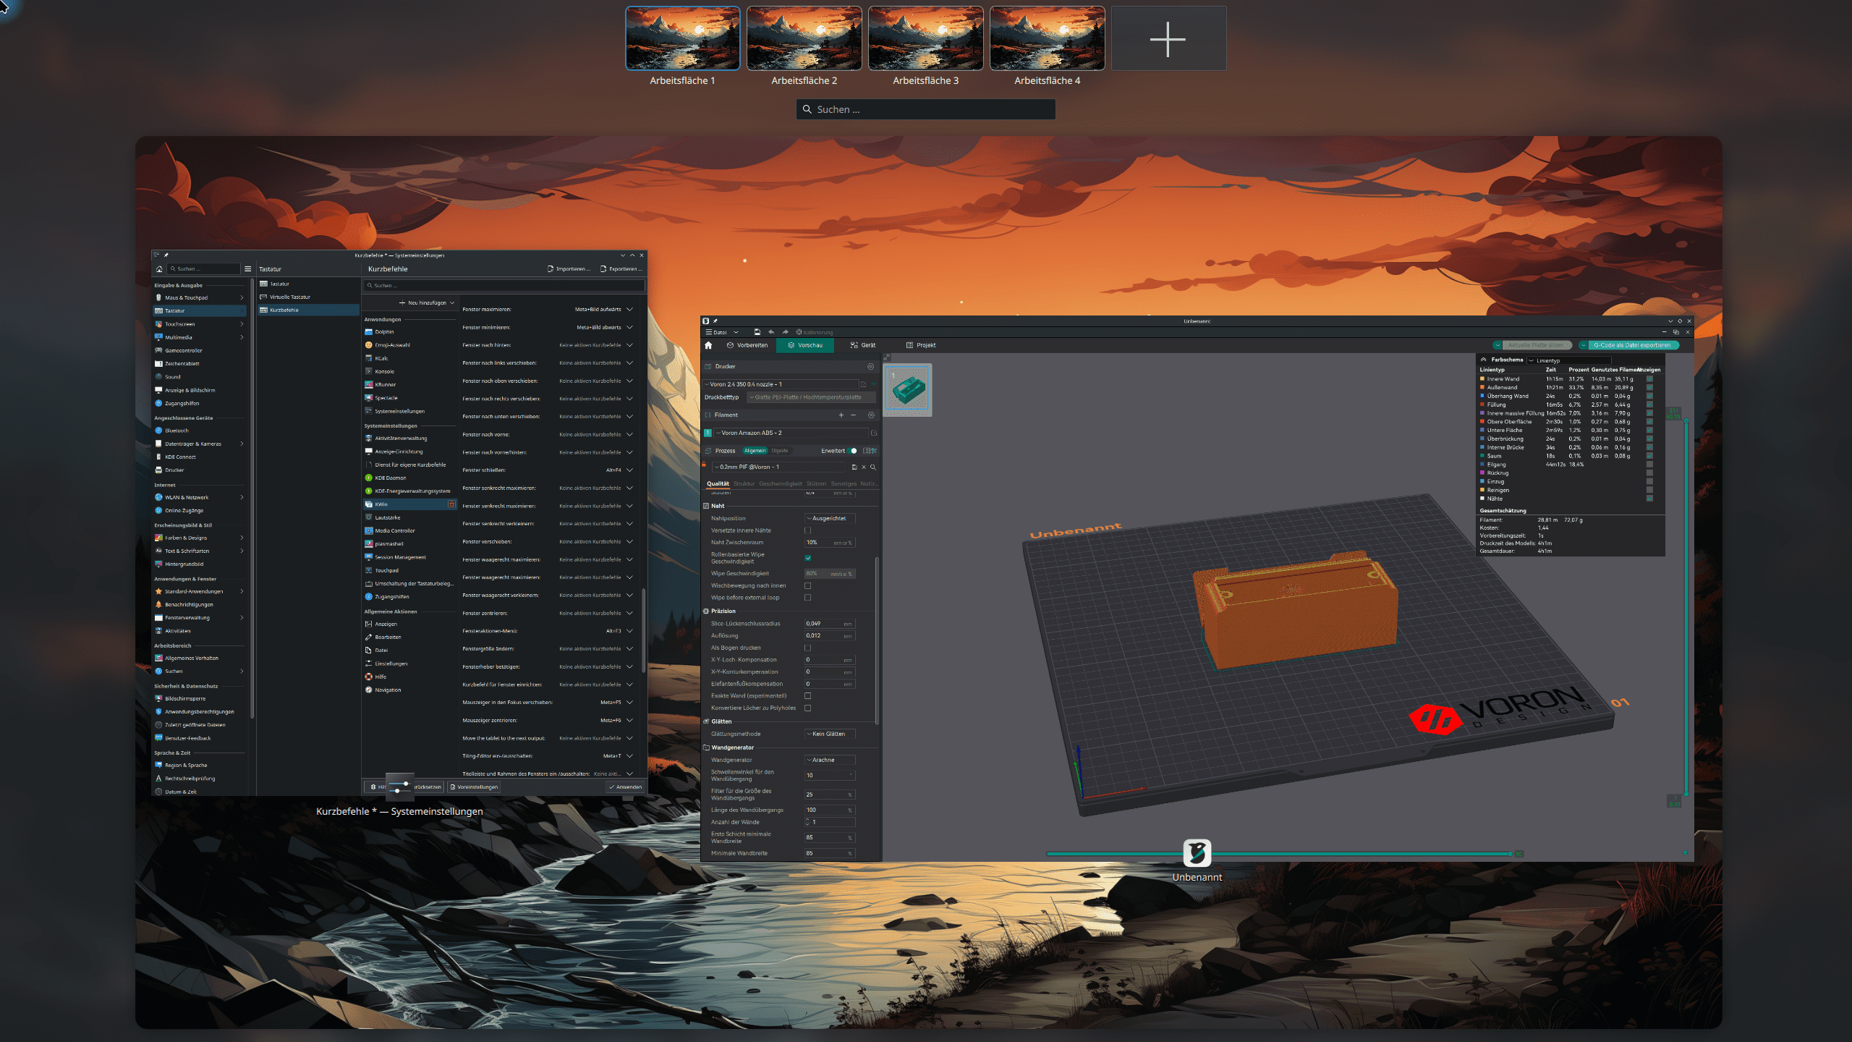
Task: Click Anwenden in the Kurzbefehle window
Action: point(625,787)
